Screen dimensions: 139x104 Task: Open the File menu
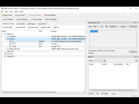pos(2,12)
